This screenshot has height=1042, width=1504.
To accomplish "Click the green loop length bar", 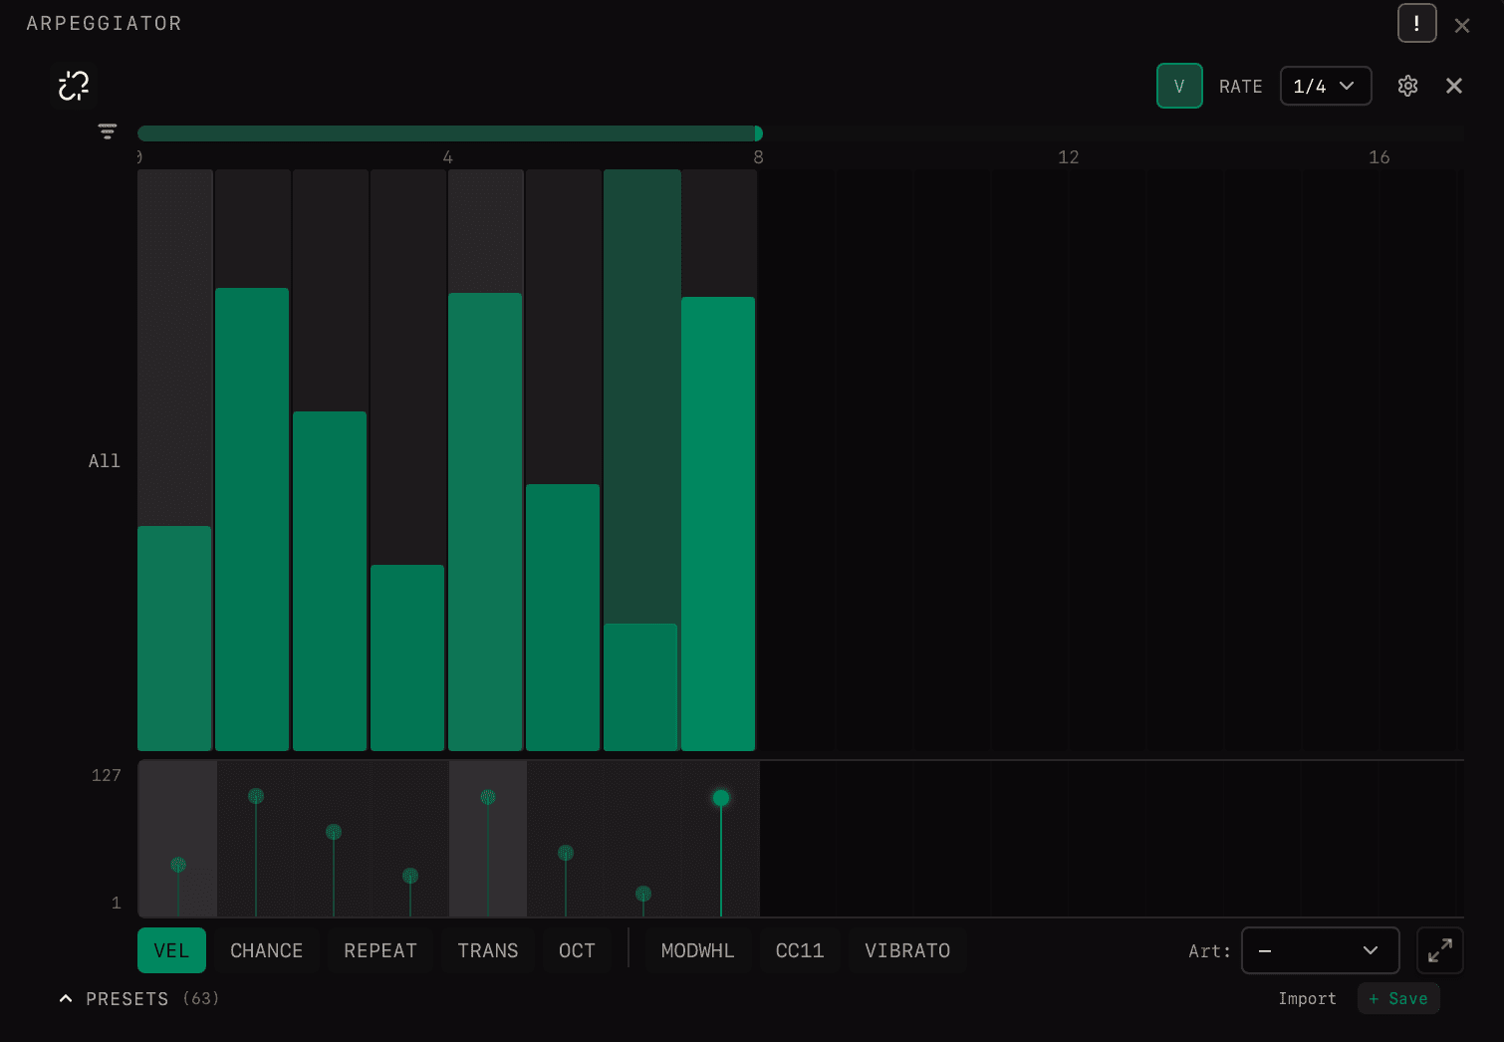I will coord(448,131).
